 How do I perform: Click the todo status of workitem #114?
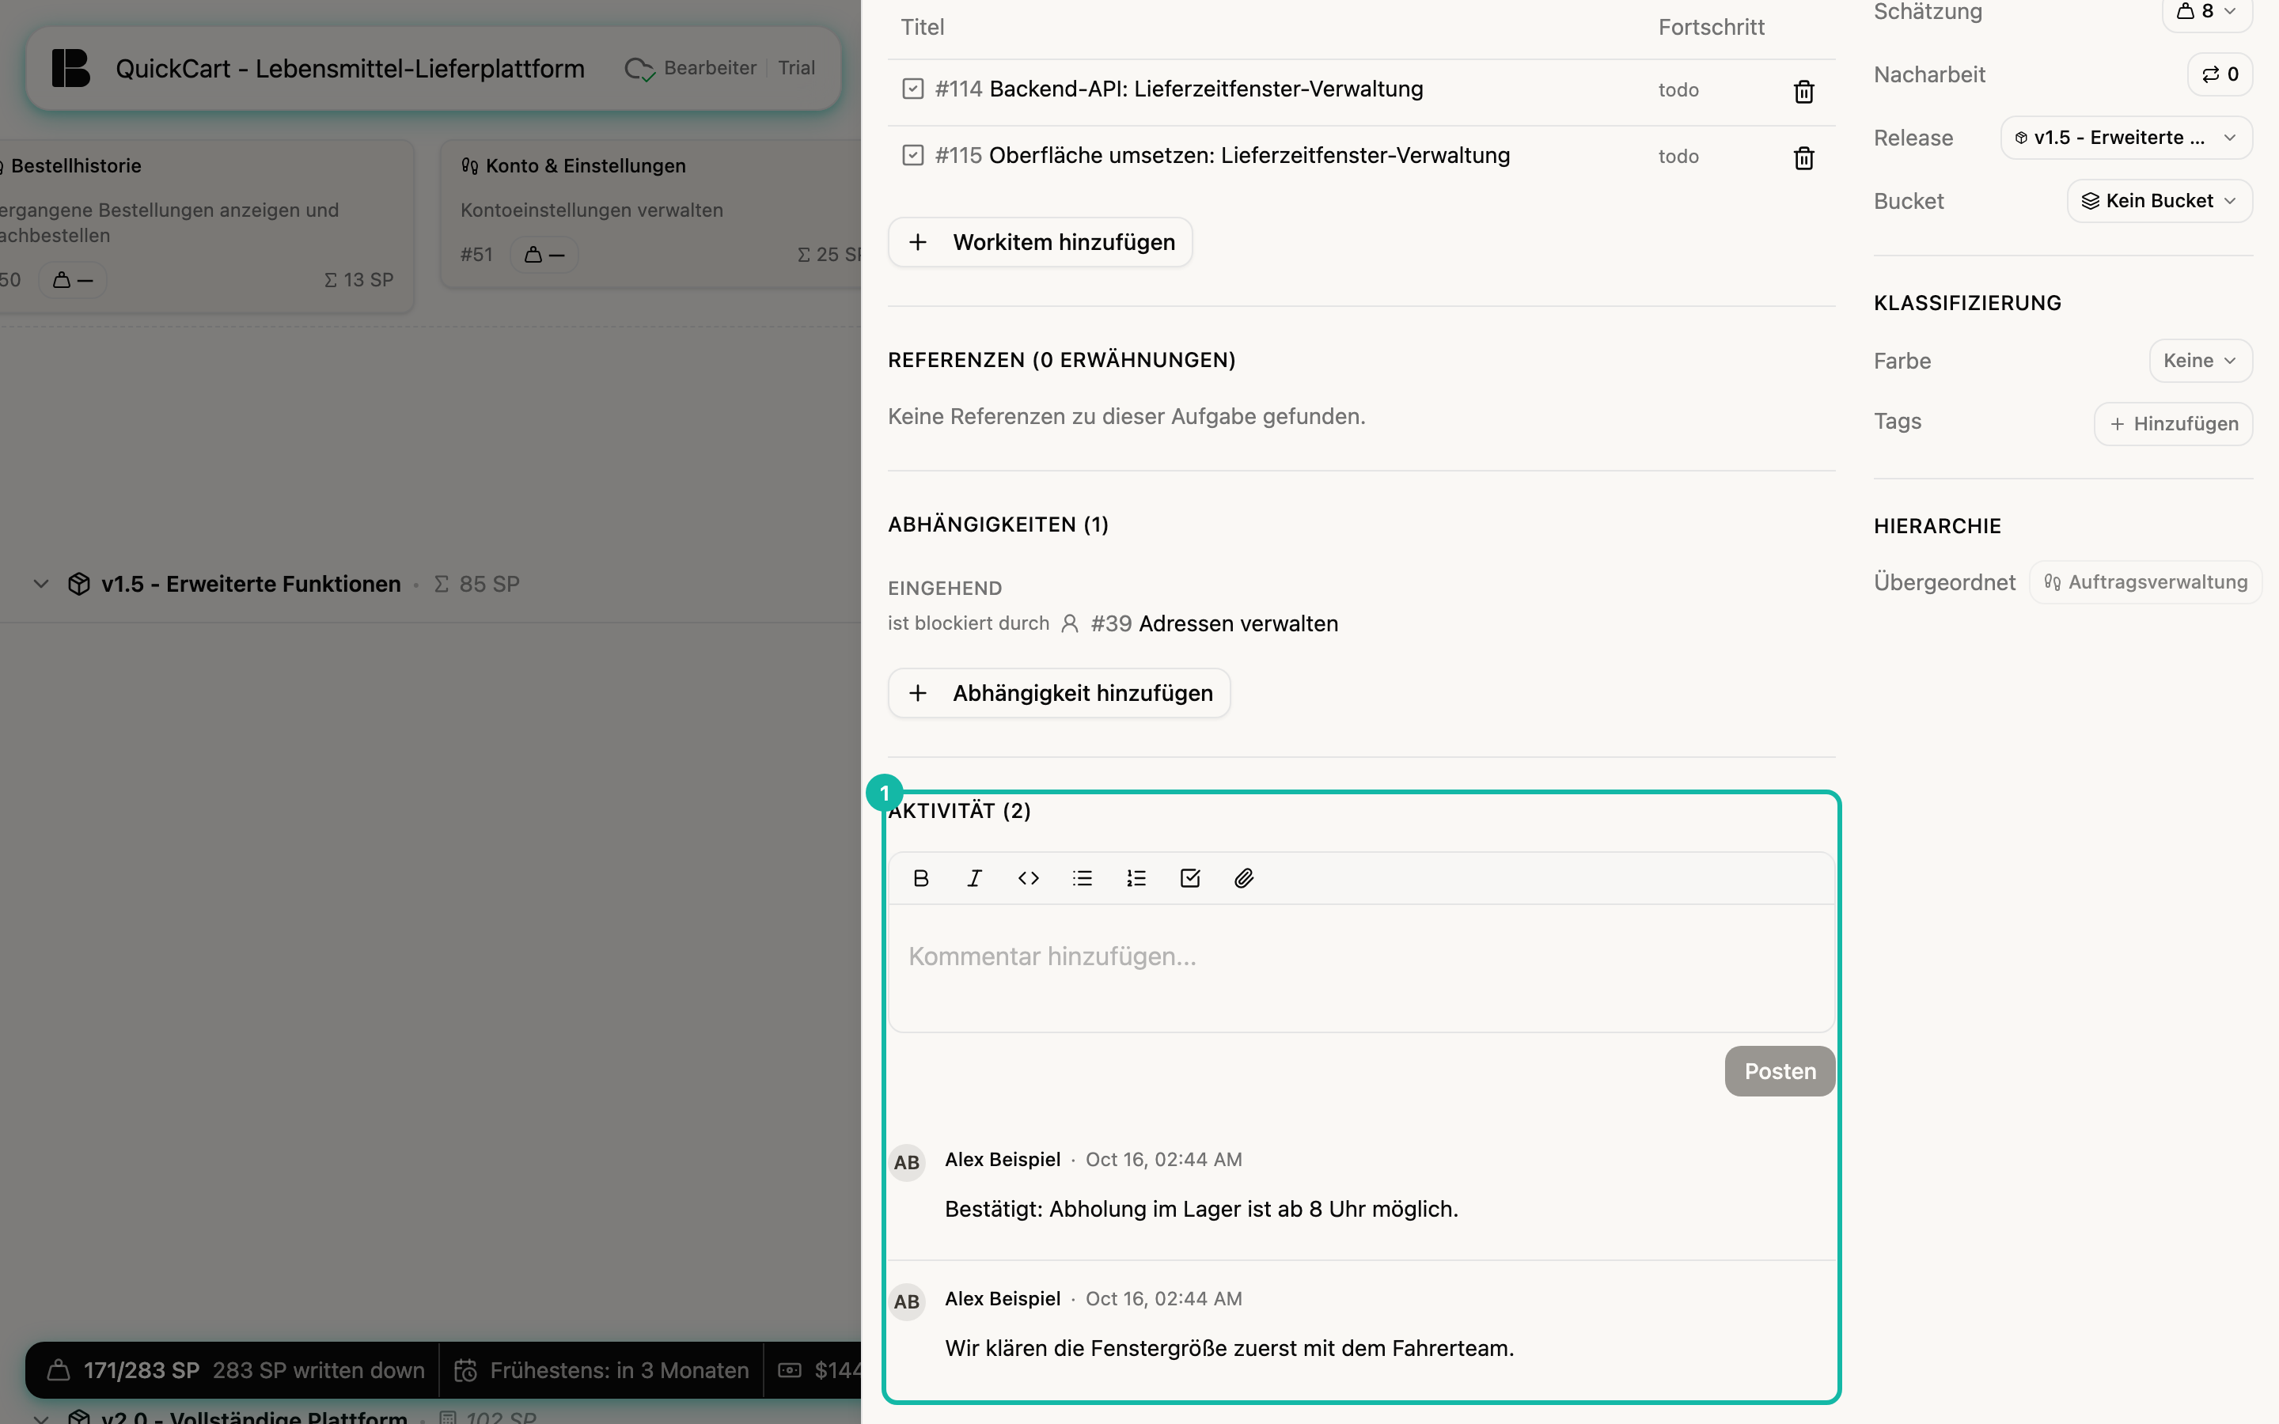(x=1678, y=89)
